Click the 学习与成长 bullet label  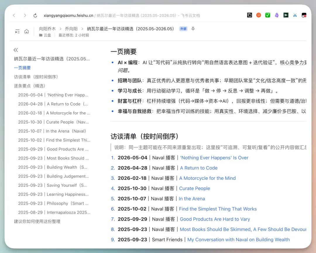click(130, 91)
